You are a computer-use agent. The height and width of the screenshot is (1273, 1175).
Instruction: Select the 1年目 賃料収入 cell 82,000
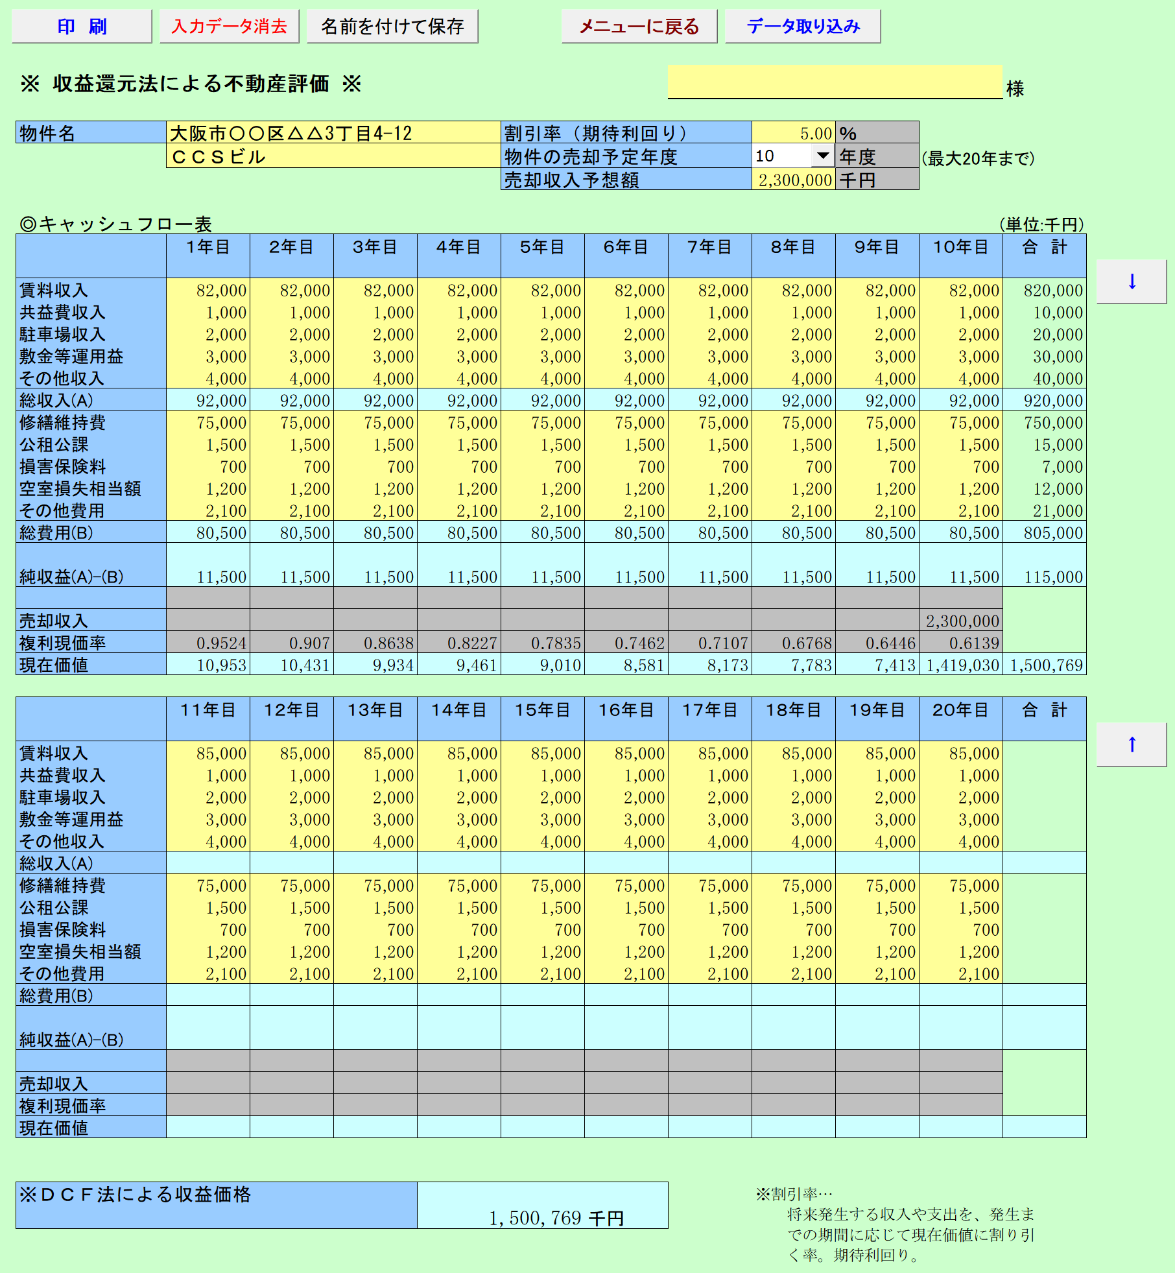coord(208,290)
